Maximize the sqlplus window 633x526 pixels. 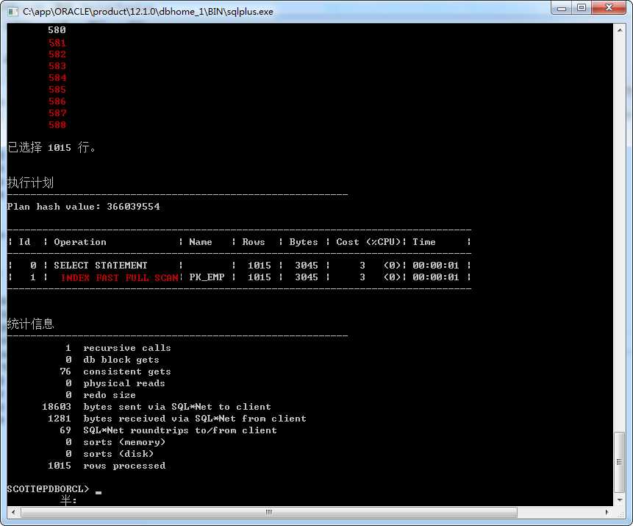[x=582, y=7]
